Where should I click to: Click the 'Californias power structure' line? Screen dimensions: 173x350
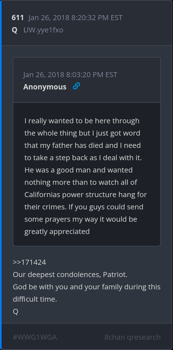85,195
